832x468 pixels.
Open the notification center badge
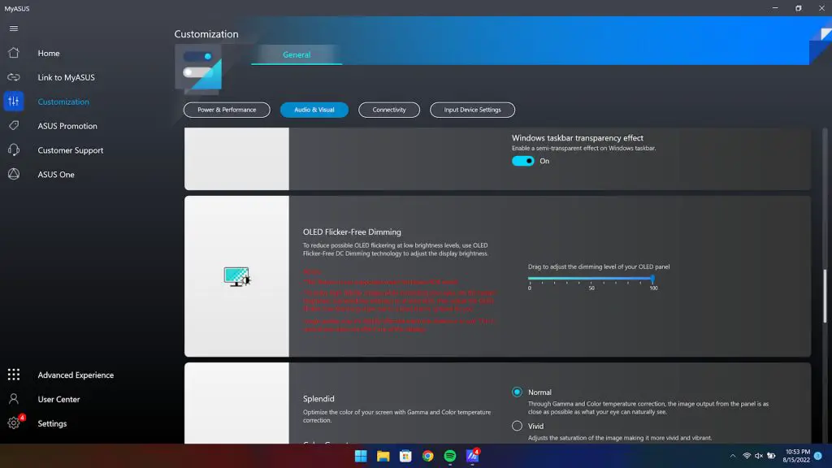(817, 456)
